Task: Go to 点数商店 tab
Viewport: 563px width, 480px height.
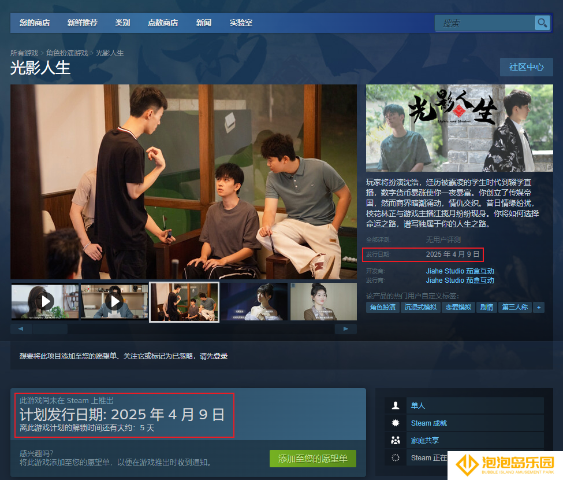Action: coord(163,23)
